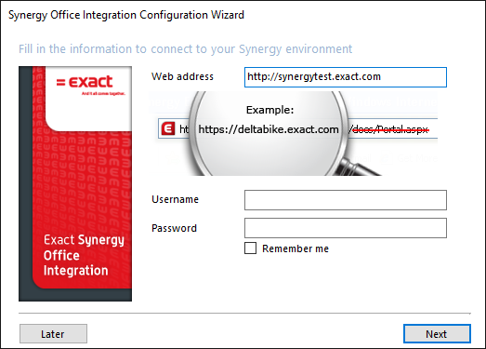Click the 'Fill in the information' heading
This screenshot has width=486, height=349.
[x=185, y=49]
